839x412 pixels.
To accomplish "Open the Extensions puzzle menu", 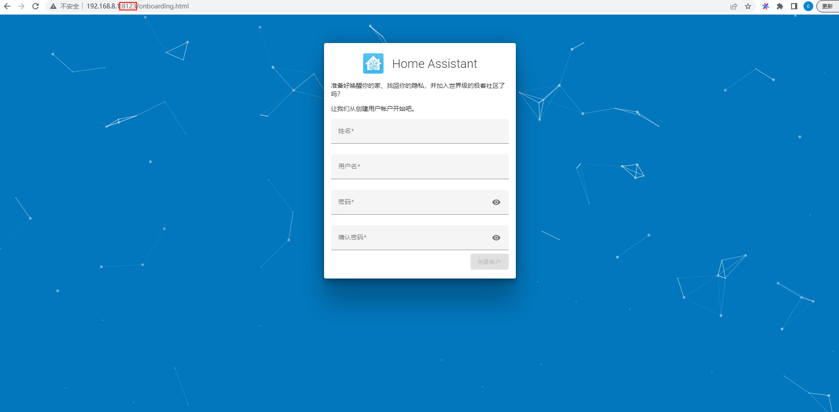I will (780, 6).
